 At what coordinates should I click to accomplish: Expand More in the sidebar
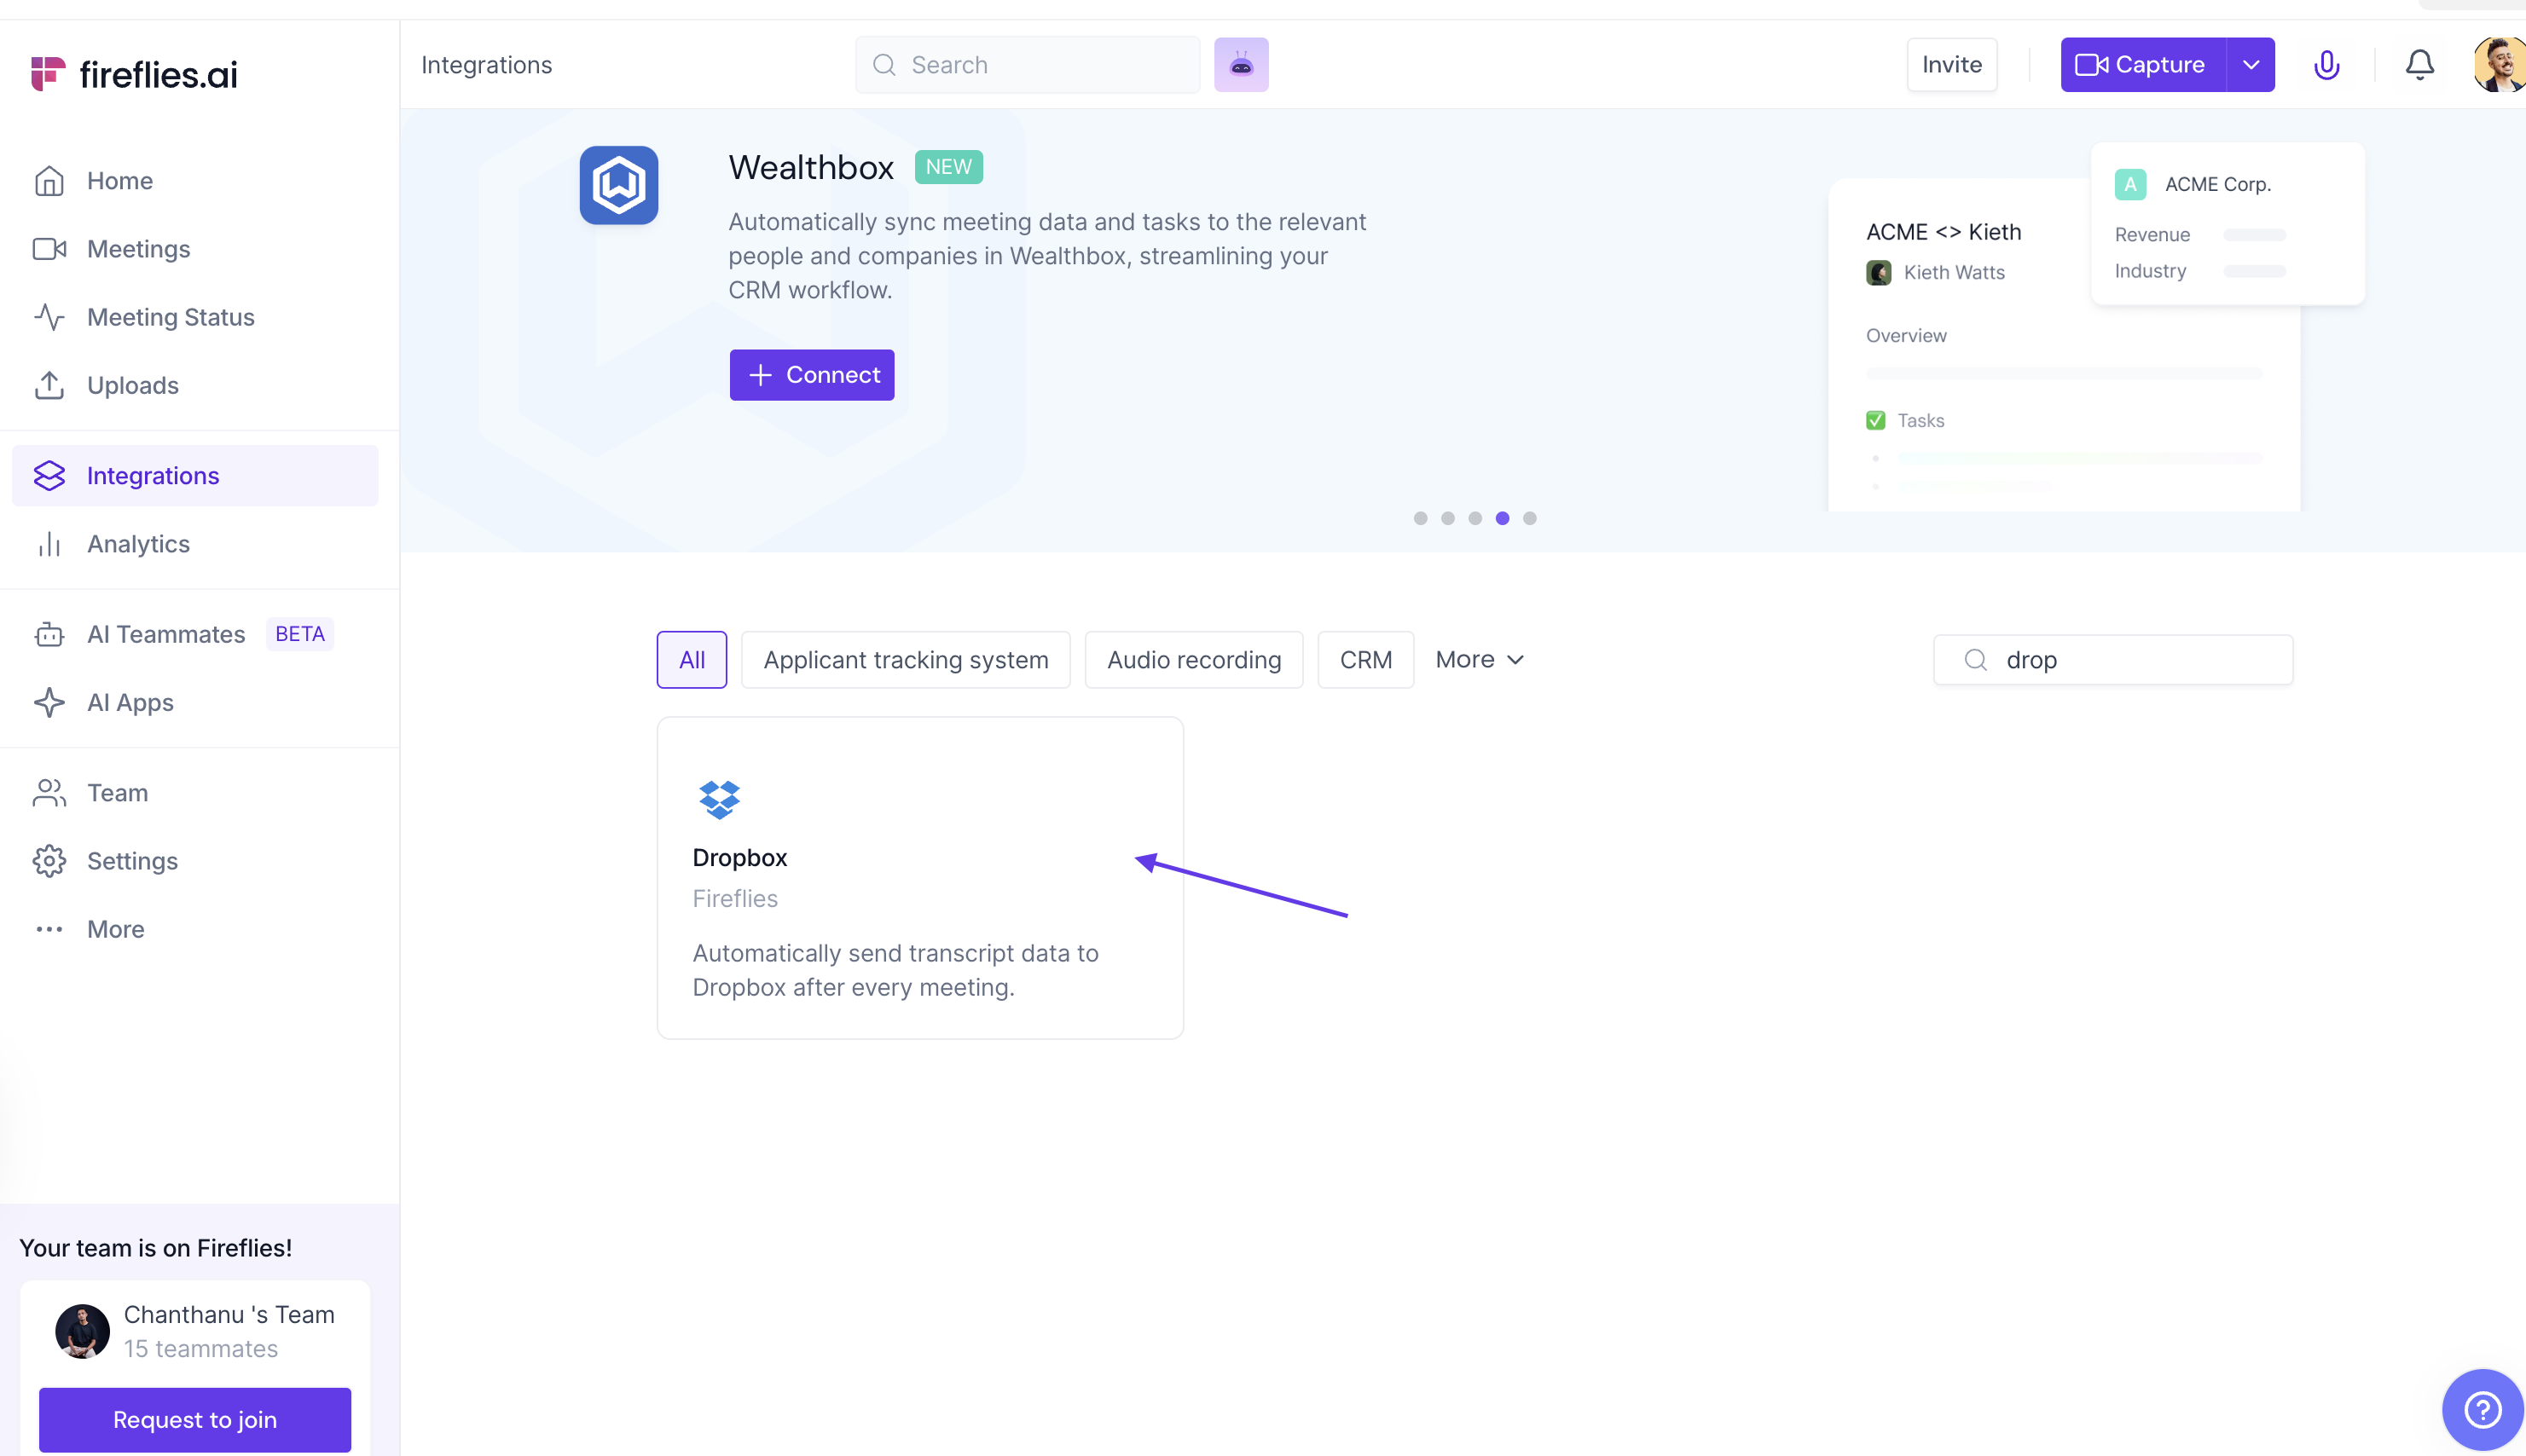point(115,929)
